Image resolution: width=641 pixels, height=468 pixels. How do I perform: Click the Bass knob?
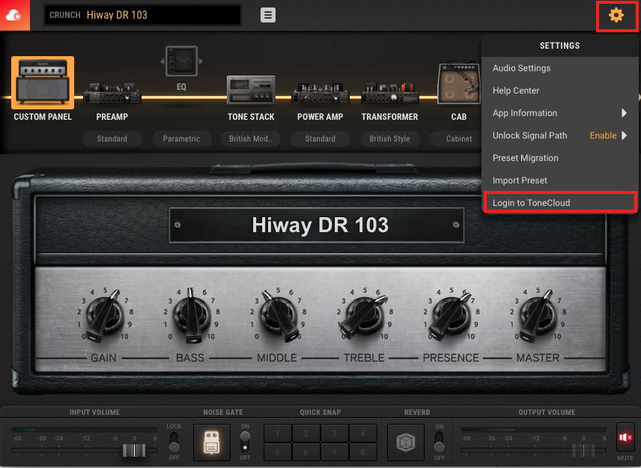pos(191,316)
